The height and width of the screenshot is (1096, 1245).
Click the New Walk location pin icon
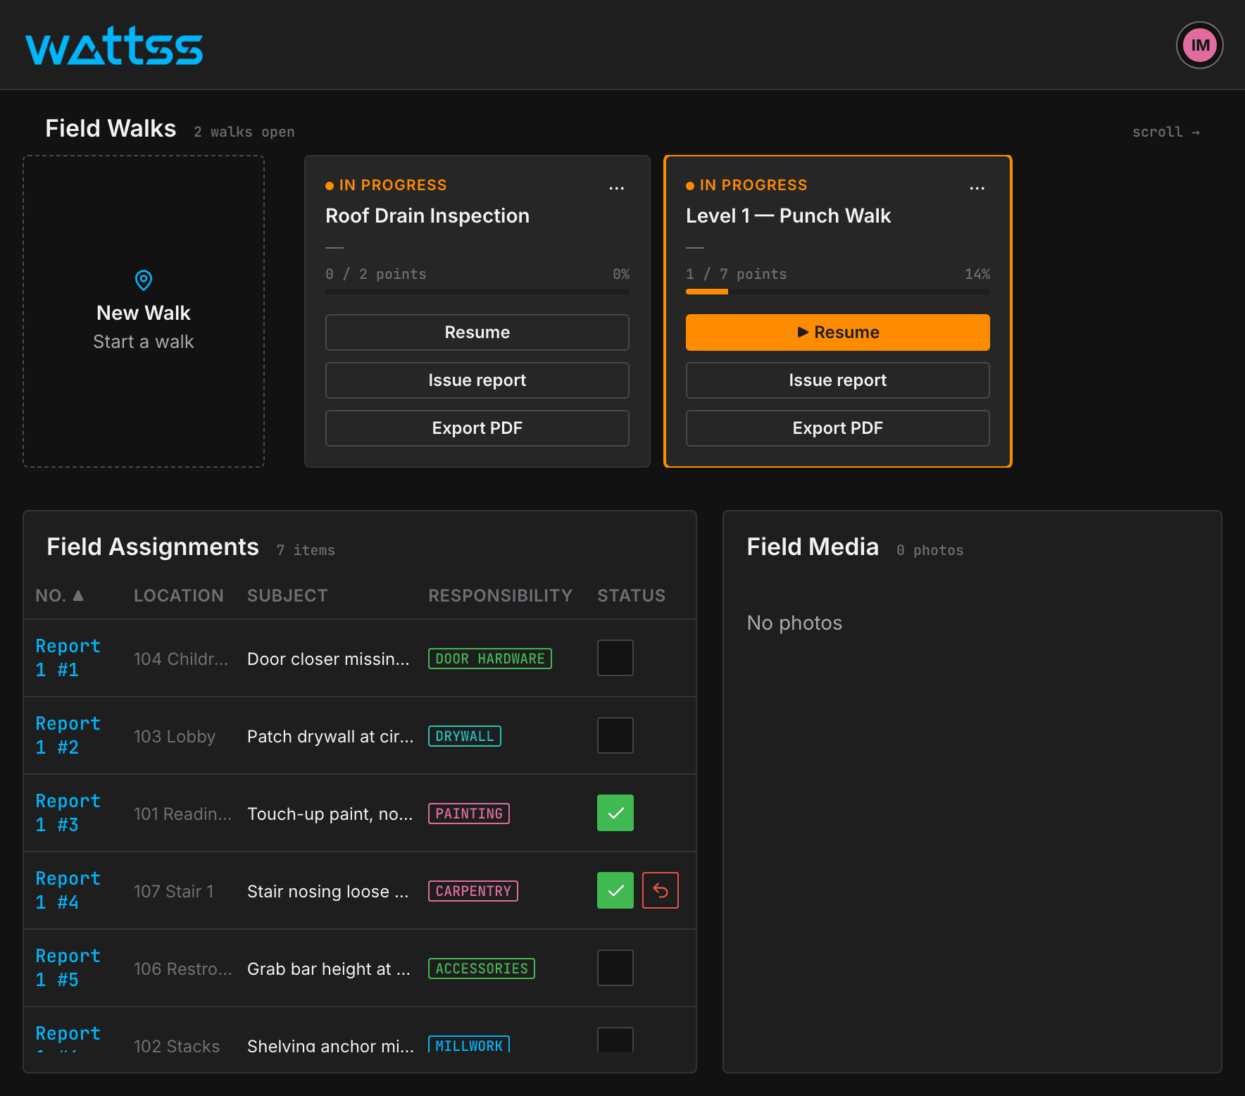pos(144,280)
